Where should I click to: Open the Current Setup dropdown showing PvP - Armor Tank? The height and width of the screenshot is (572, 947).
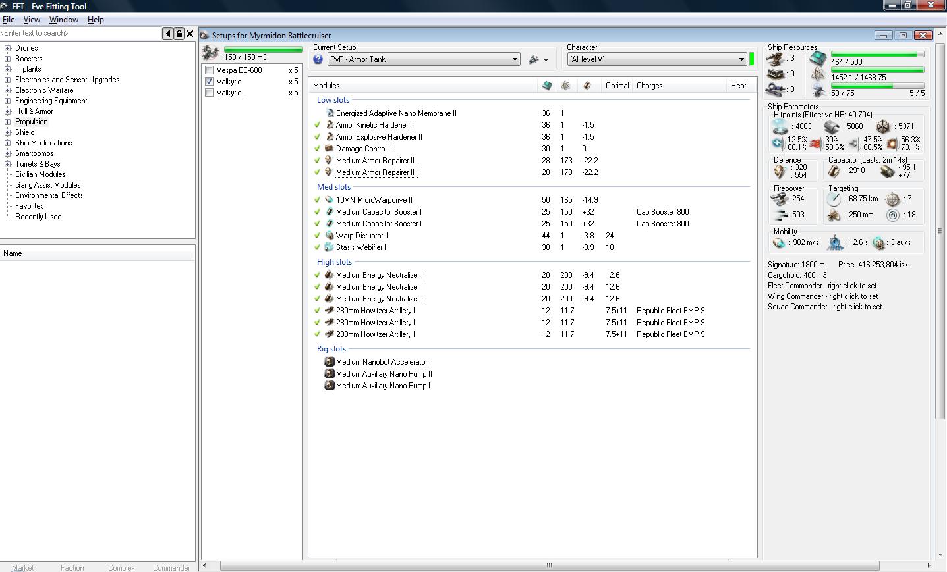coord(424,59)
